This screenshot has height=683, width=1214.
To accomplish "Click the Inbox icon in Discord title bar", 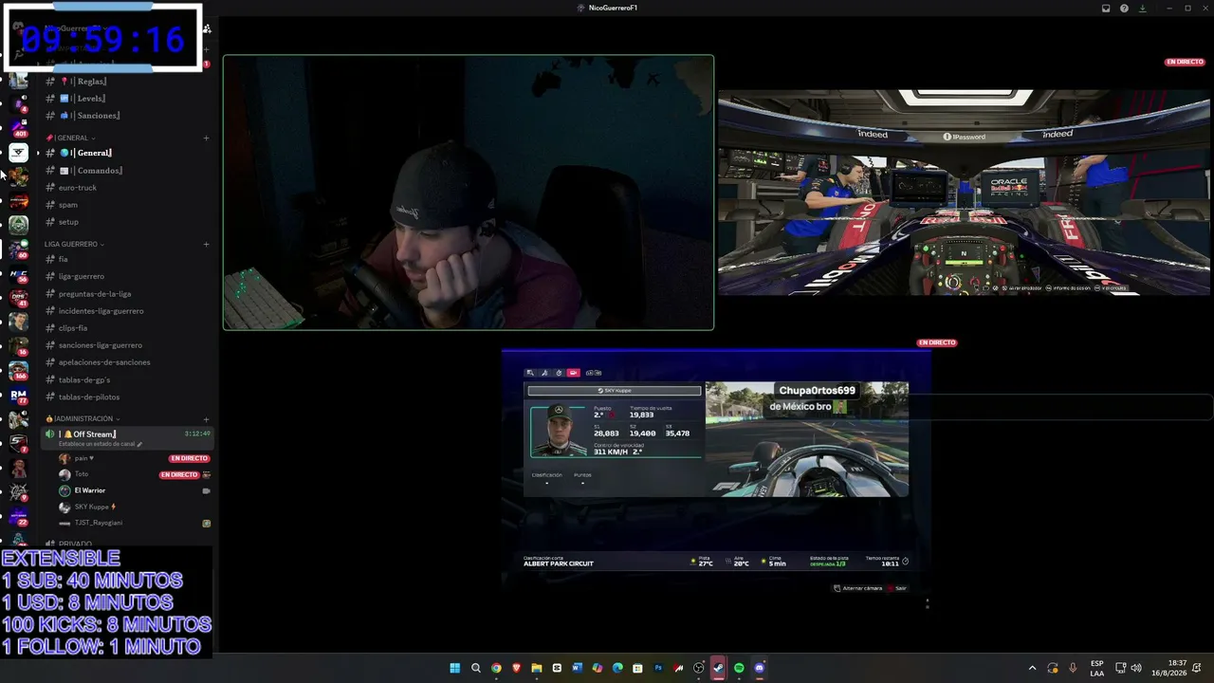I will click(x=1106, y=9).
